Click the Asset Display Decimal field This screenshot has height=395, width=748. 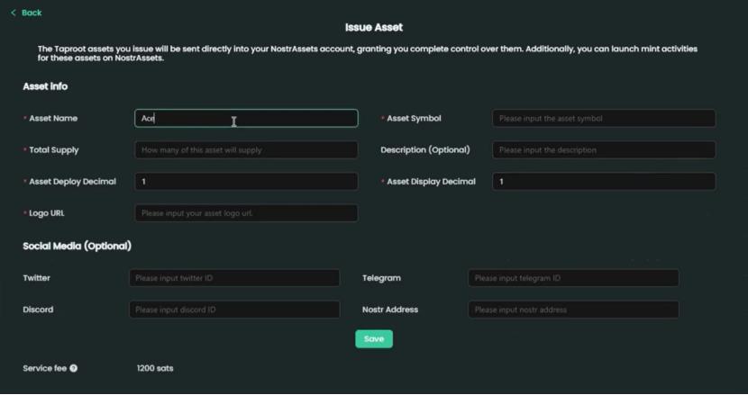click(604, 182)
